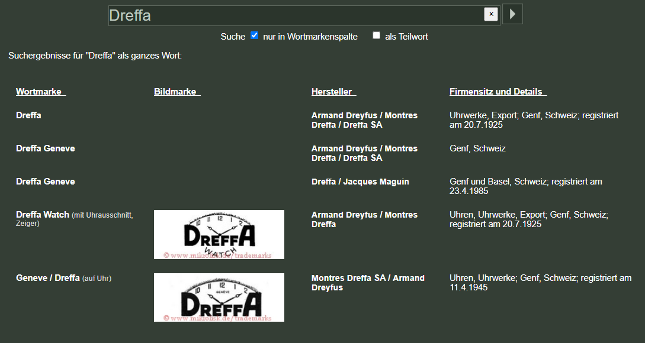This screenshot has width=645, height=343.
Task: Click details text registered 23.4.1985
Action: coord(526,186)
